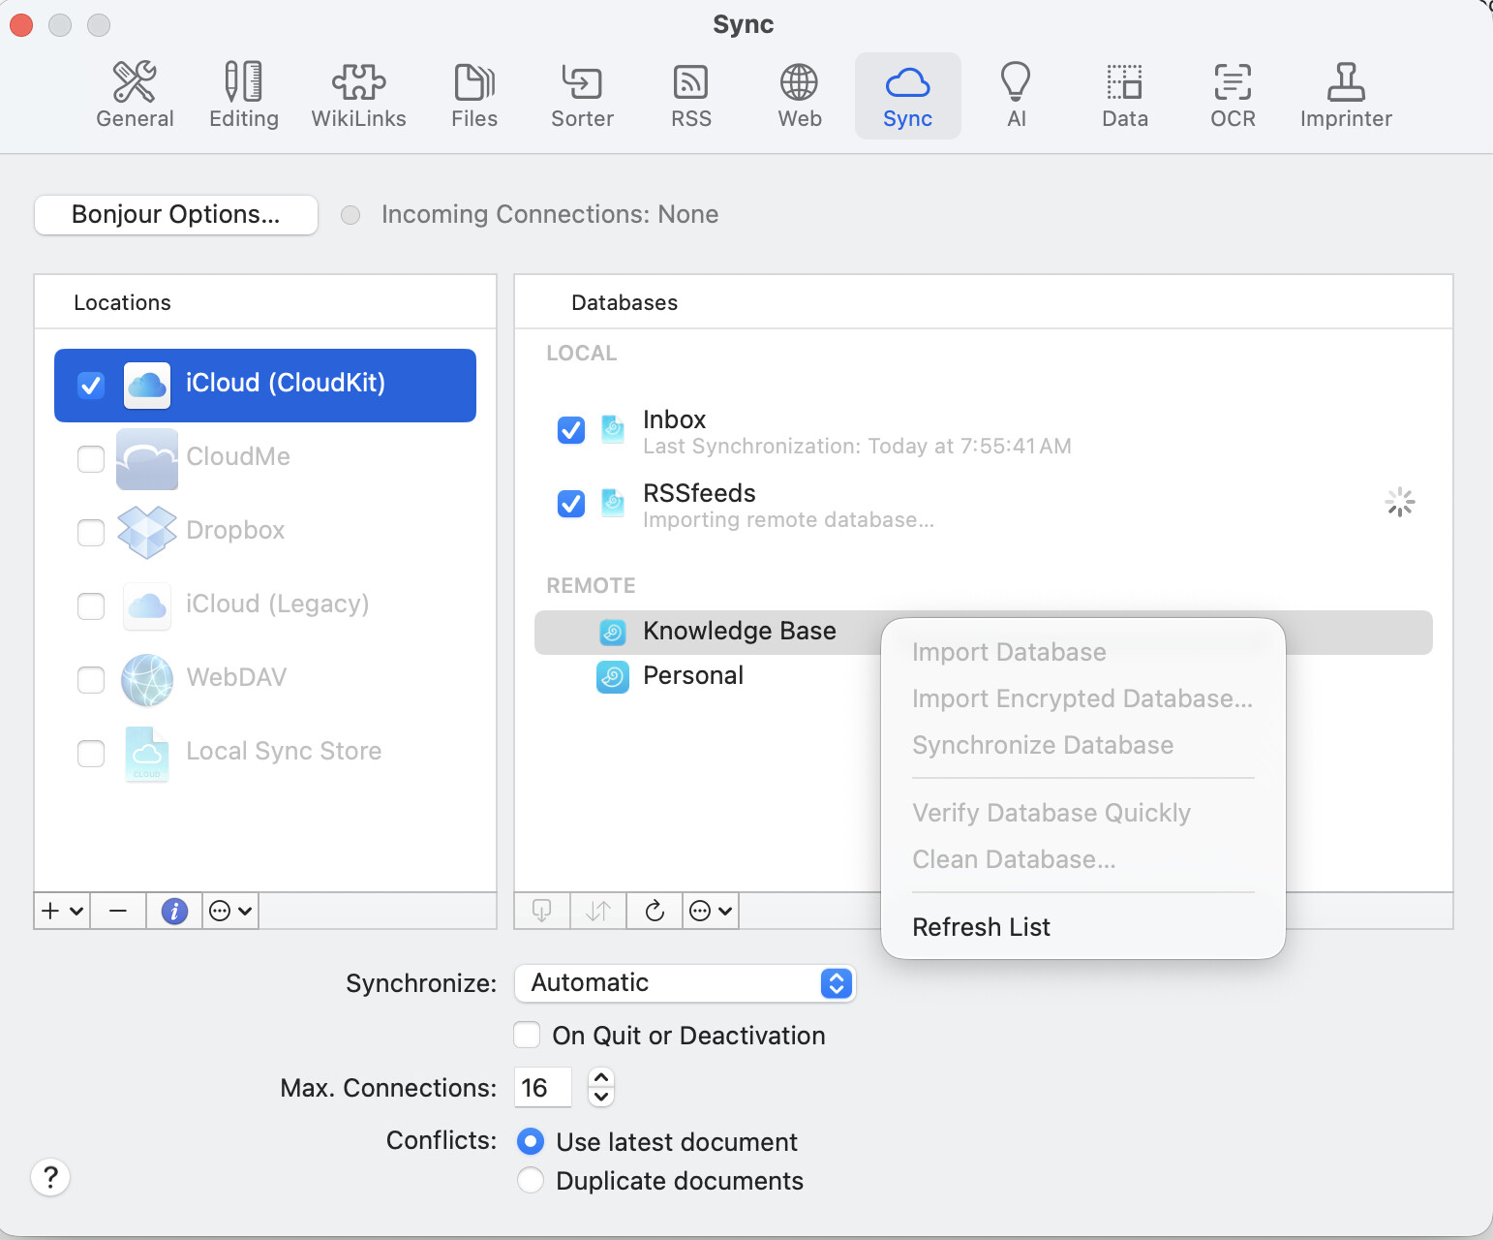Open help with the question mark button

tap(50, 1177)
